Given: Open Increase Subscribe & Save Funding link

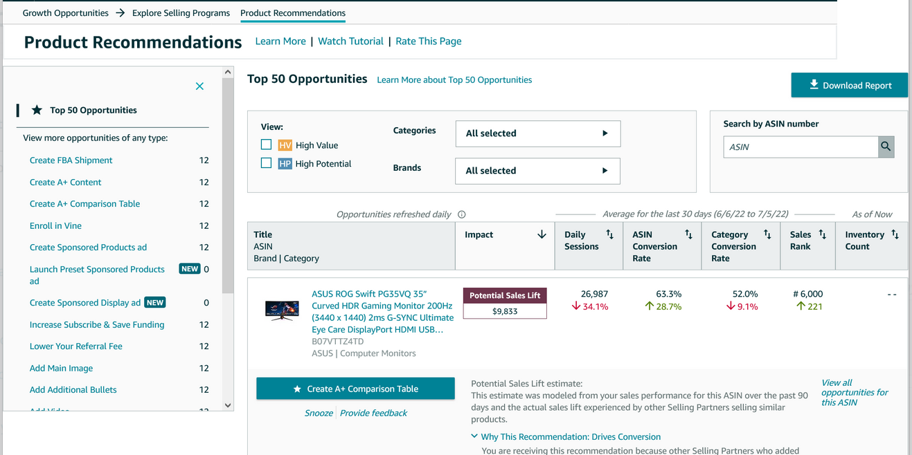Looking at the screenshot, I should tap(98, 325).
